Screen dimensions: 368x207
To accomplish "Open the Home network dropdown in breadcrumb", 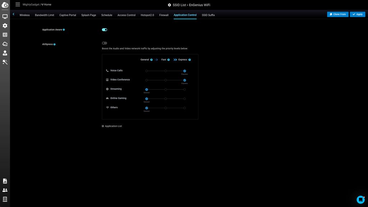I will point(46,4).
